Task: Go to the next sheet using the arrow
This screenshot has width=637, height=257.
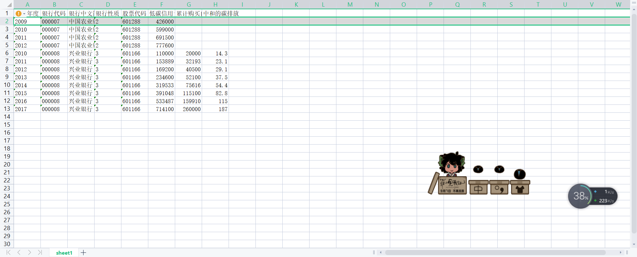Action: (30, 253)
